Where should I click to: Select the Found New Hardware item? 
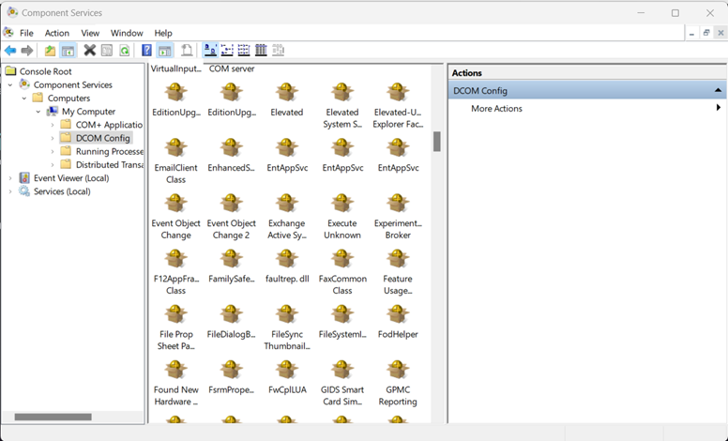click(x=175, y=383)
